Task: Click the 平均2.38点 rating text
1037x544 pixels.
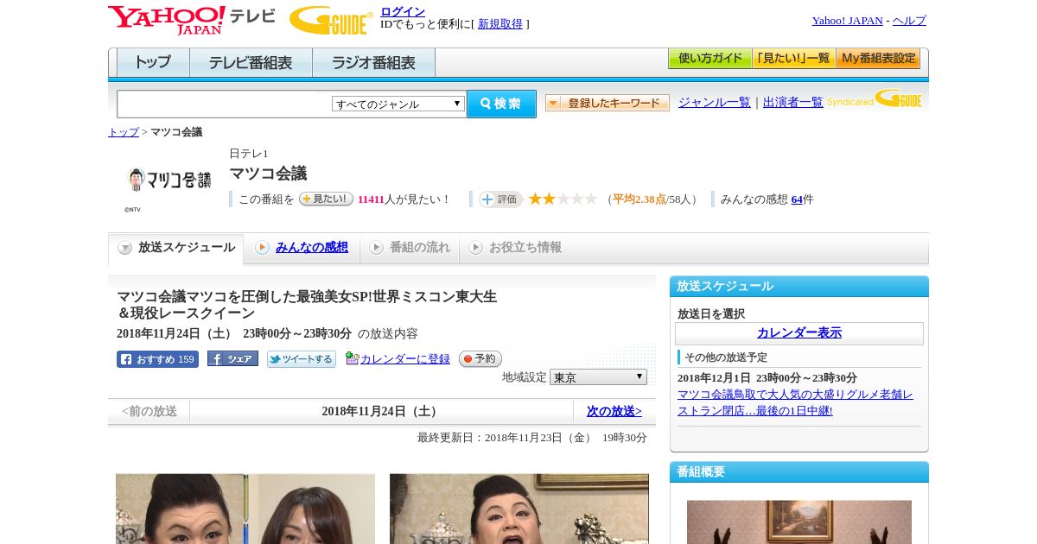Action: (x=639, y=199)
